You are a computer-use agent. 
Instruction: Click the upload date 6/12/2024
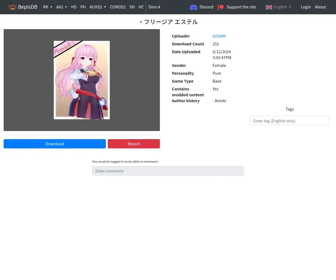coord(222,52)
